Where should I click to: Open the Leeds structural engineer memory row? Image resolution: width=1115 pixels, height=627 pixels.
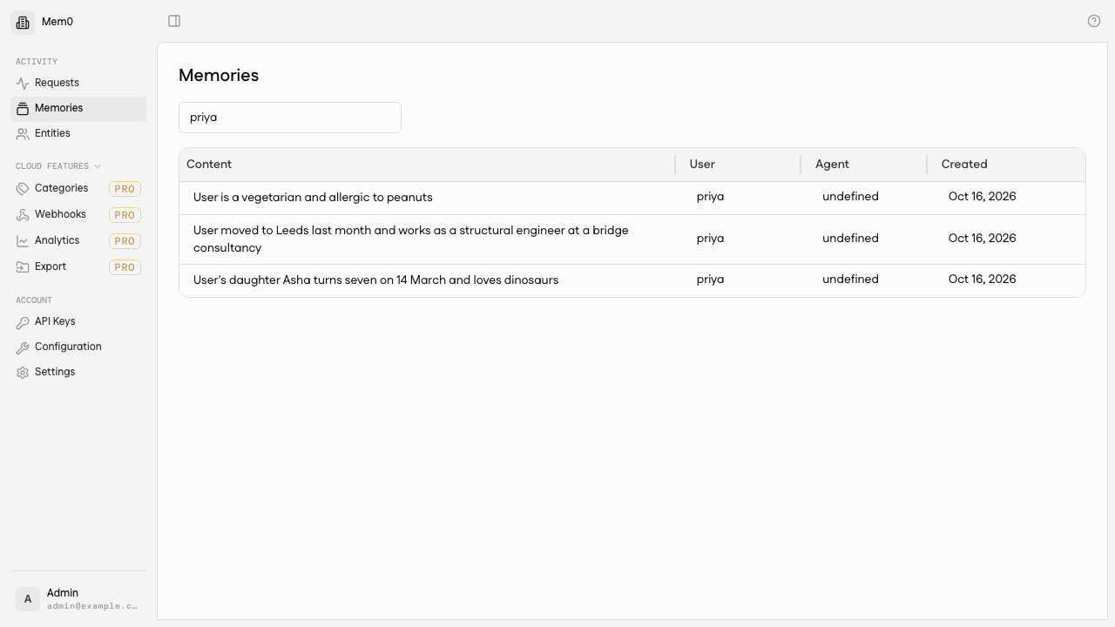click(x=632, y=239)
